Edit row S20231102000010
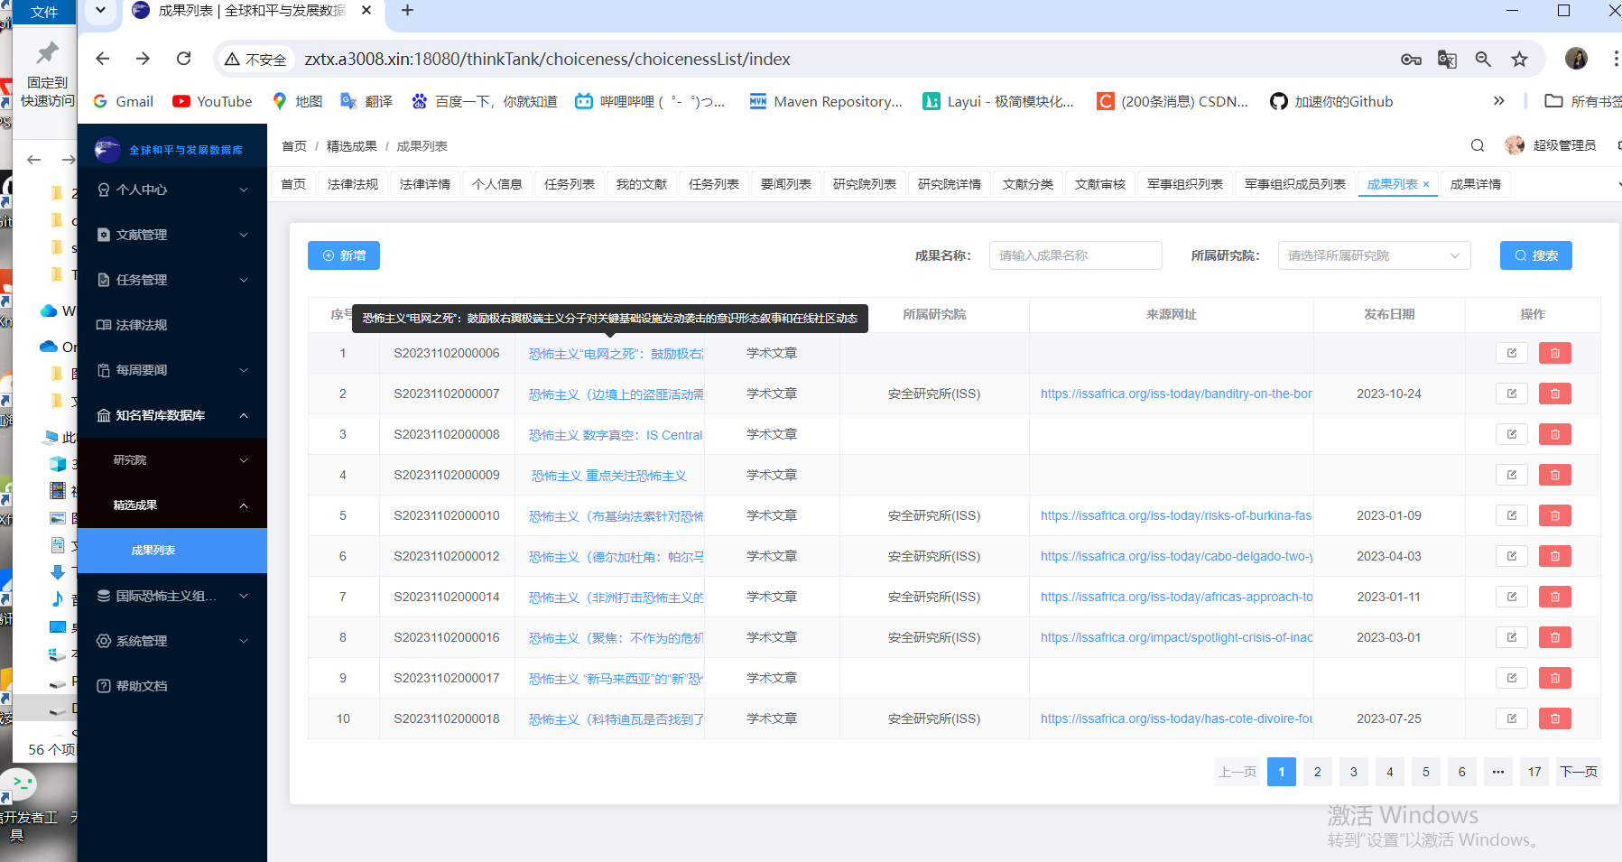 pos(1511,515)
